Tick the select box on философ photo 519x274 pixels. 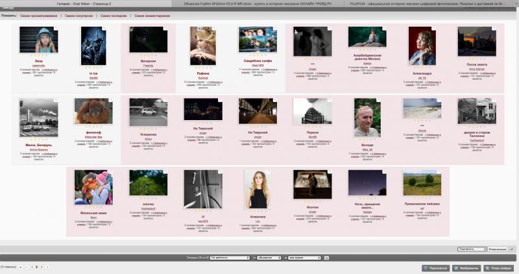point(110,100)
